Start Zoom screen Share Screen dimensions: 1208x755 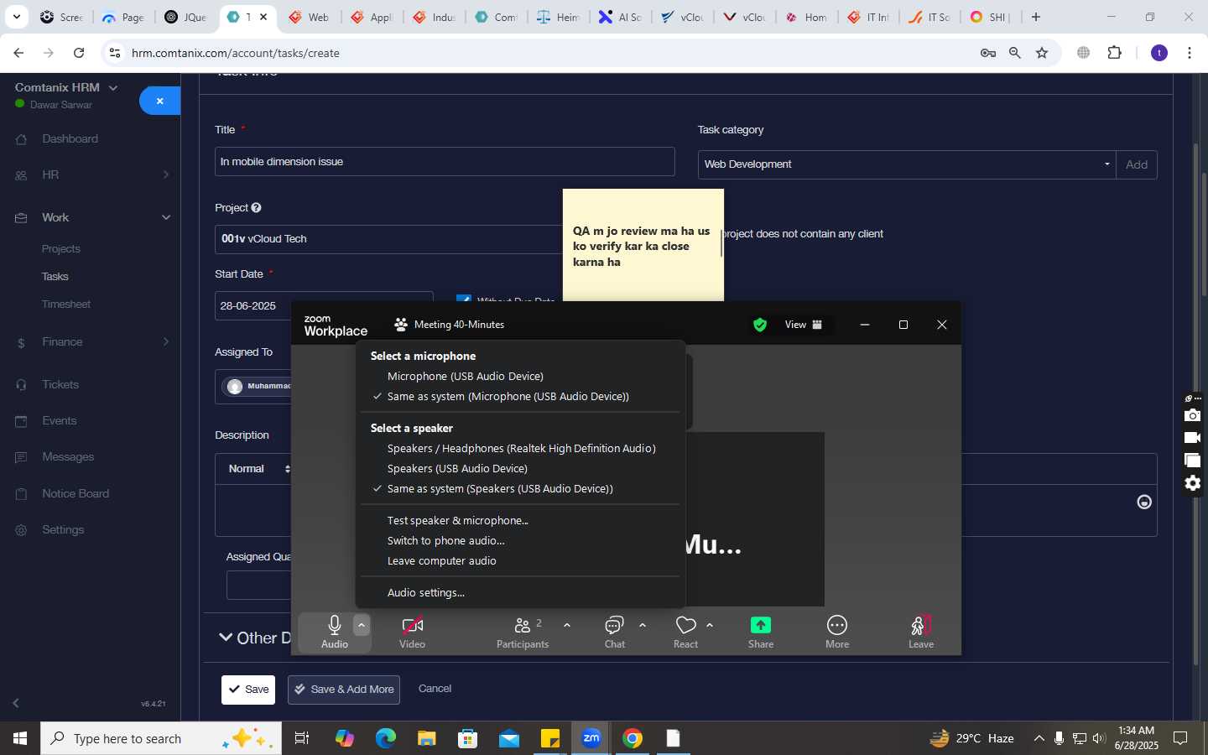click(x=761, y=632)
